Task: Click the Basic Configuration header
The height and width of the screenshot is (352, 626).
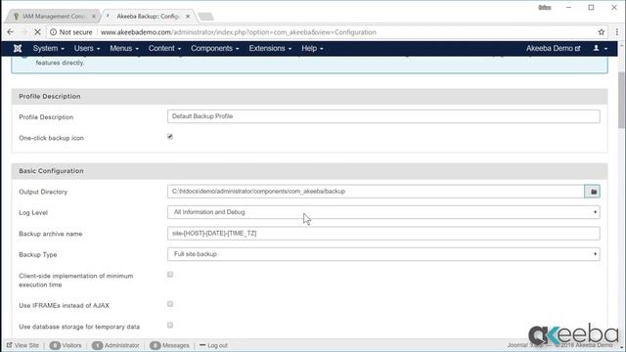Action: tap(51, 171)
